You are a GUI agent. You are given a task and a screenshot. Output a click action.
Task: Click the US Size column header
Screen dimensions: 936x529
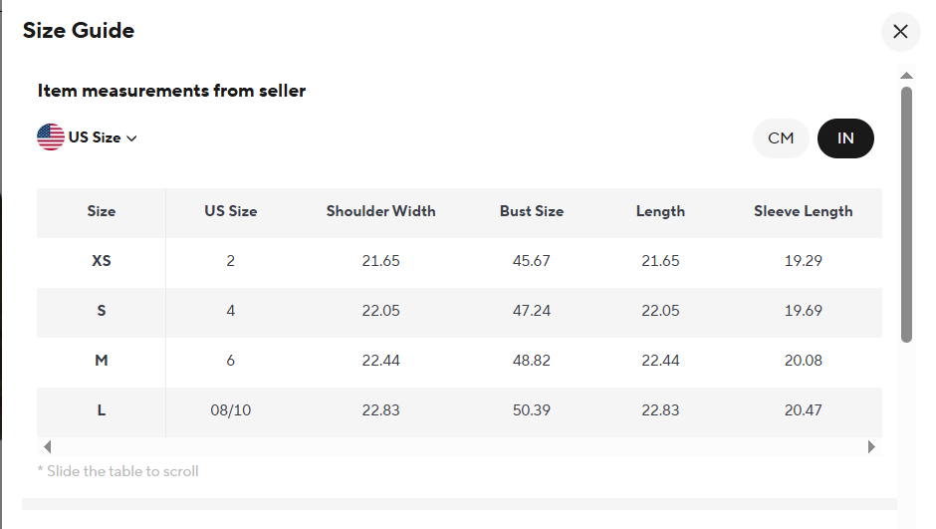click(x=231, y=211)
